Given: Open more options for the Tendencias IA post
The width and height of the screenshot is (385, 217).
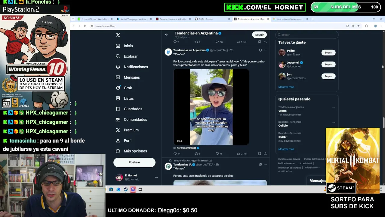Looking at the screenshot, I should click(265, 165).
